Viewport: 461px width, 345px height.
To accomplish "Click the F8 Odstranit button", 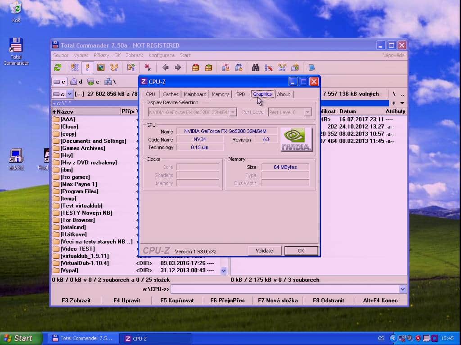I will 328,301.
